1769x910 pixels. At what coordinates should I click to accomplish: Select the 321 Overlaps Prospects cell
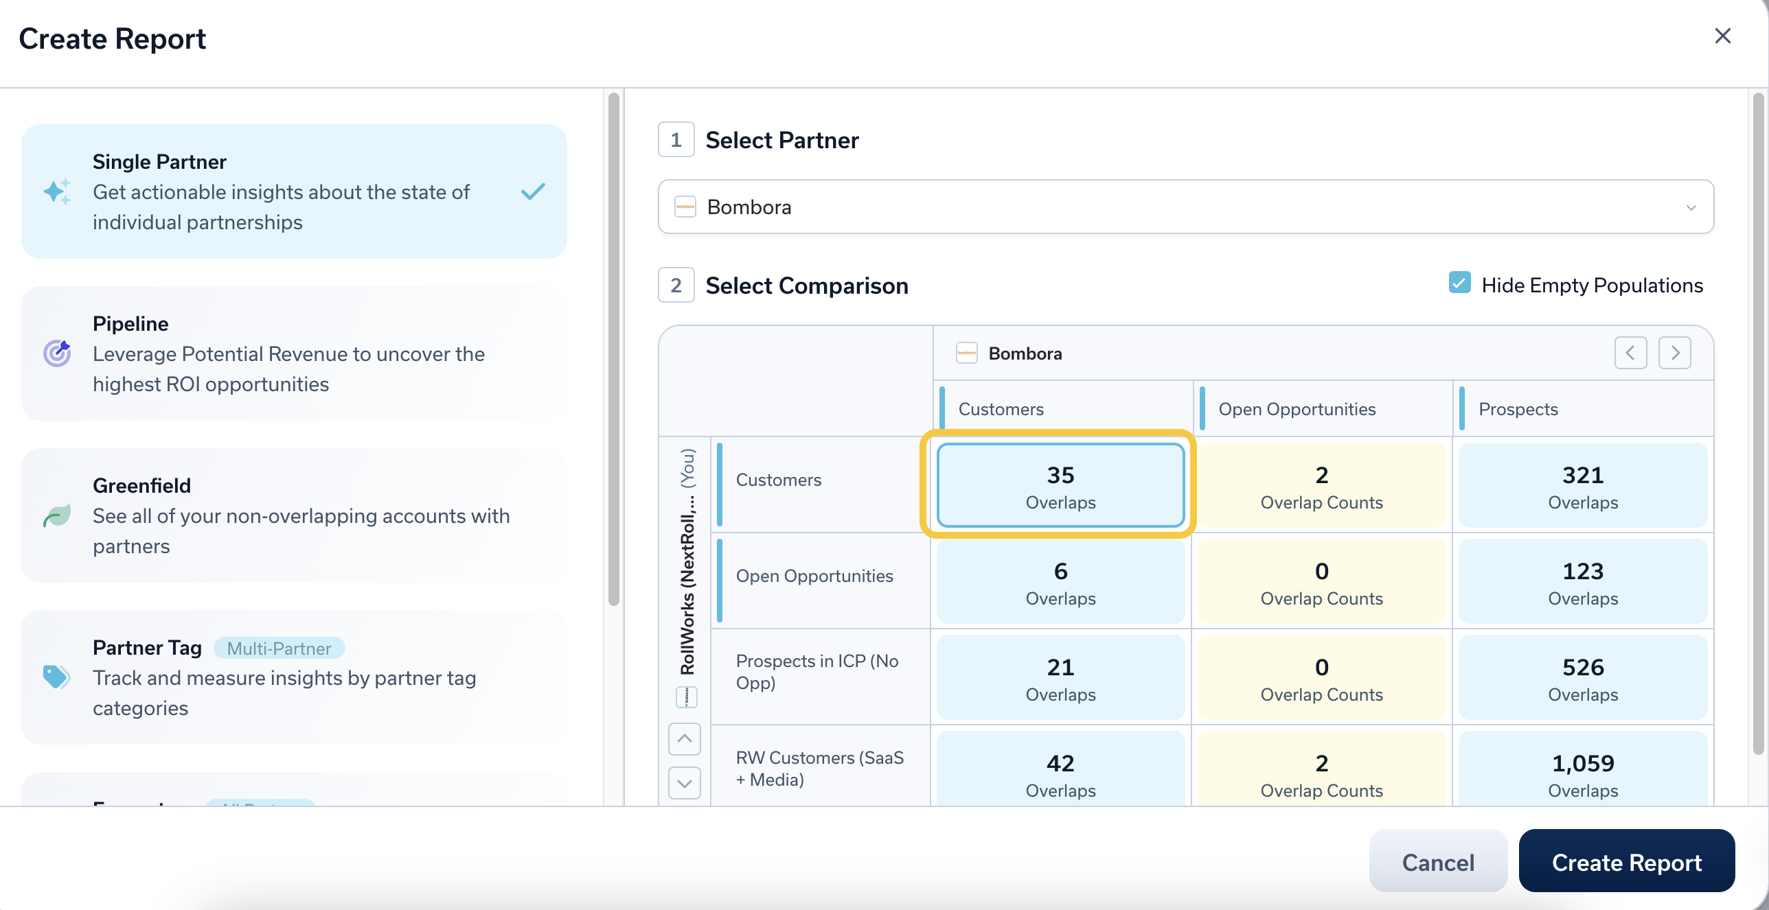coord(1582,486)
